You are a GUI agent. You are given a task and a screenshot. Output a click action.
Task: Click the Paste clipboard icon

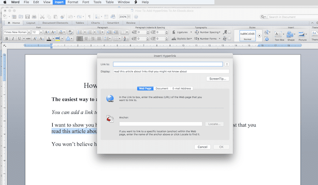click(x=55, y=17)
